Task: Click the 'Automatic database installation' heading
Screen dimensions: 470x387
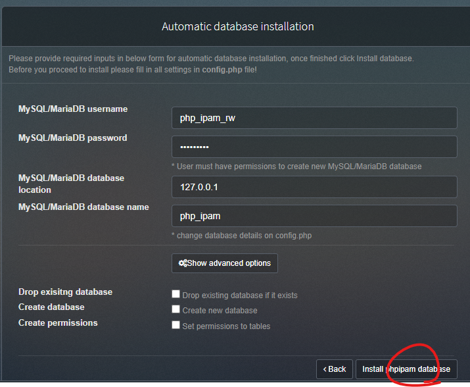Action: click(x=238, y=26)
